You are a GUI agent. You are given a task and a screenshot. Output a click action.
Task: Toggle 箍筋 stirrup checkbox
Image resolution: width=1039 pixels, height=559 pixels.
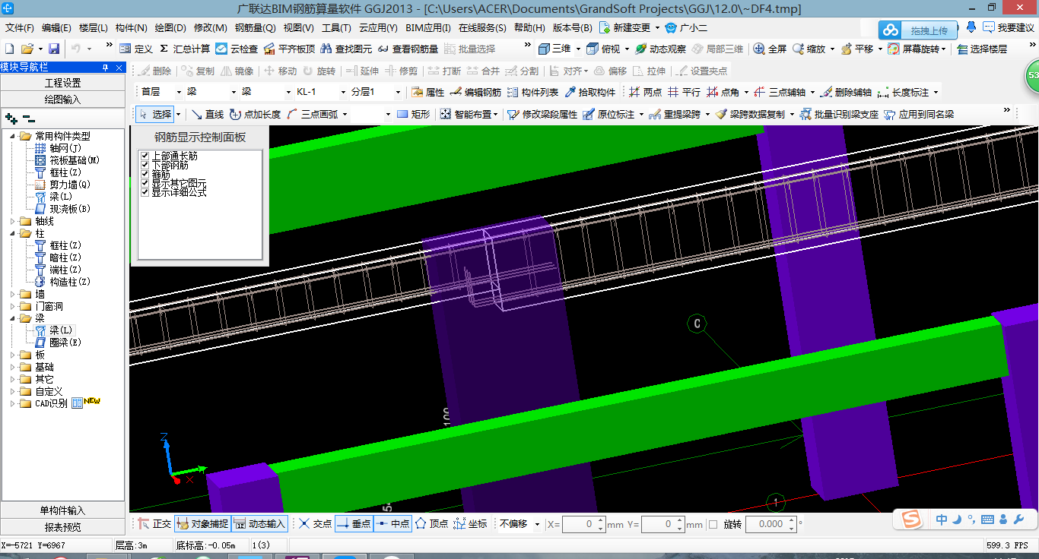(x=145, y=174)
